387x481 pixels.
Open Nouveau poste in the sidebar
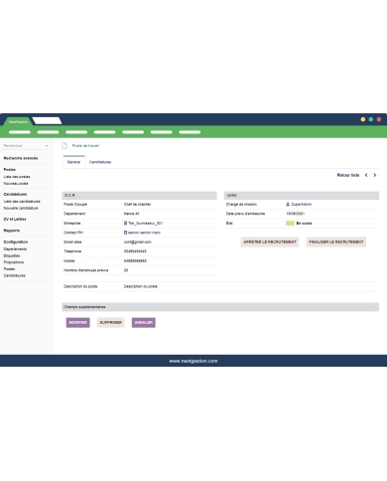click(x=16, y=183)
